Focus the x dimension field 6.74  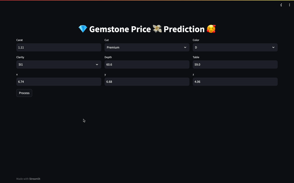(x=59, y=82)
